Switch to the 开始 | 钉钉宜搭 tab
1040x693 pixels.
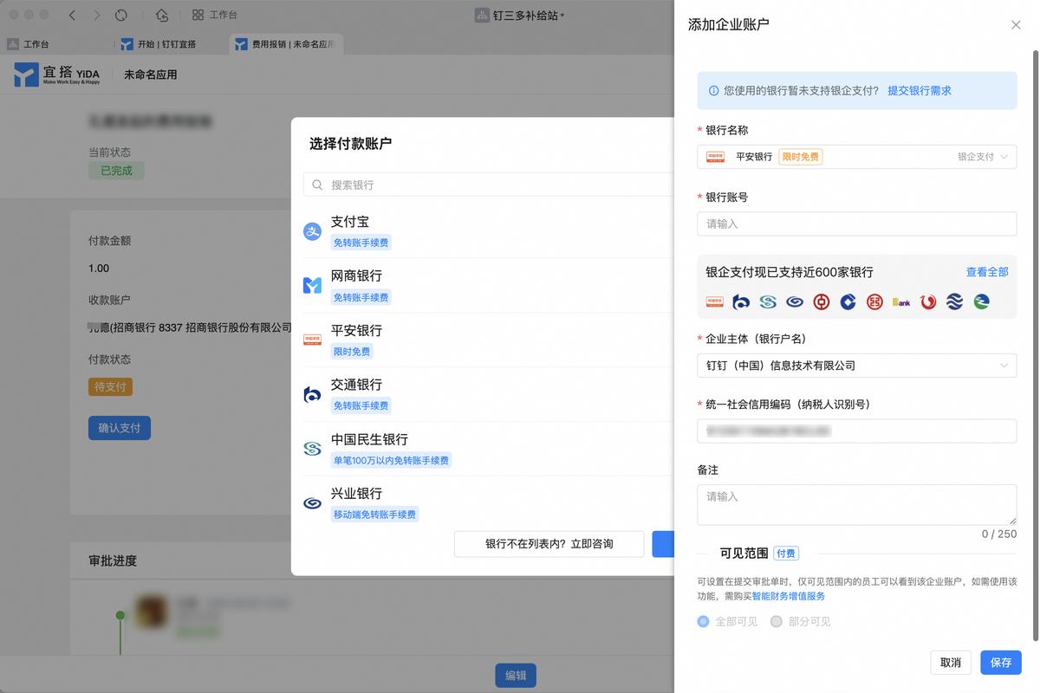coord(166,44)
